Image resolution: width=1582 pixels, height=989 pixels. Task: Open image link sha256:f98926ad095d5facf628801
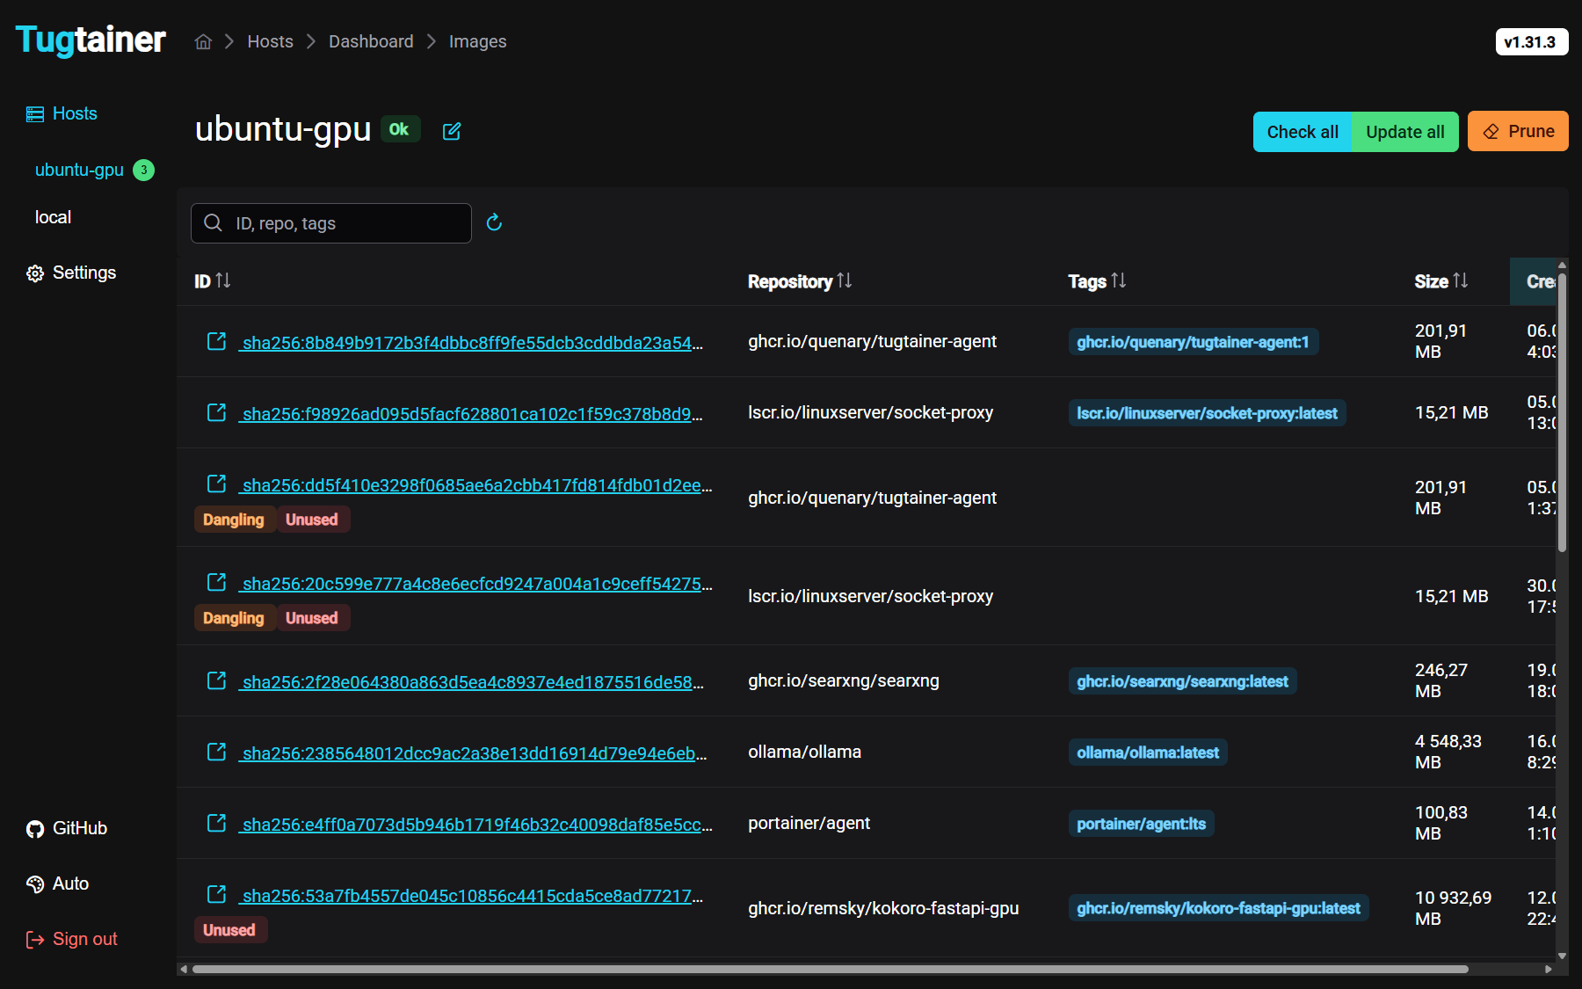[x=472, y=414]
